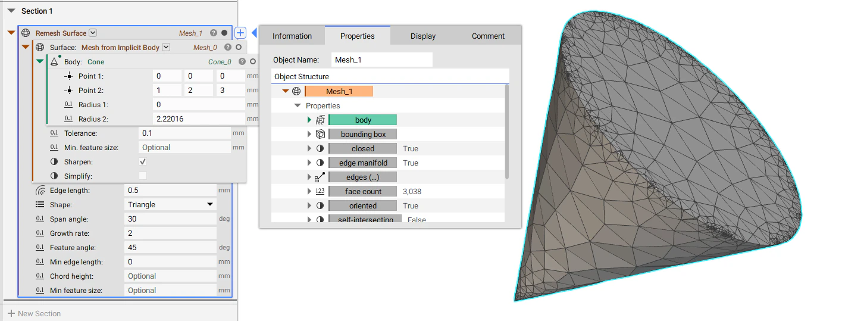The height and width of the screenshot is (321, 842).
Task: Click the orange Mesh_1 object chip
Action: click(x=339, y=91)
